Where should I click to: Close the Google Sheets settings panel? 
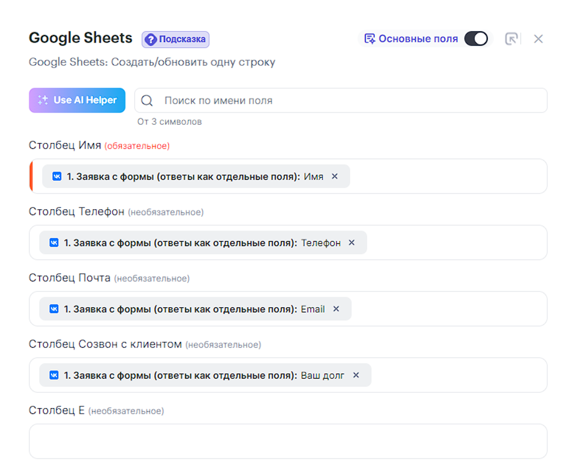coord(538,39)
